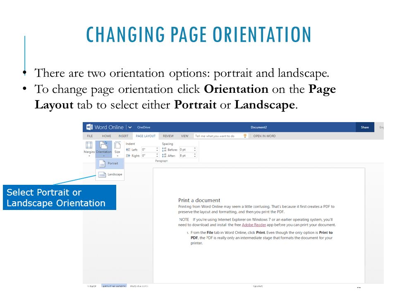Click the slide title Changing Page Orientation

198,35
